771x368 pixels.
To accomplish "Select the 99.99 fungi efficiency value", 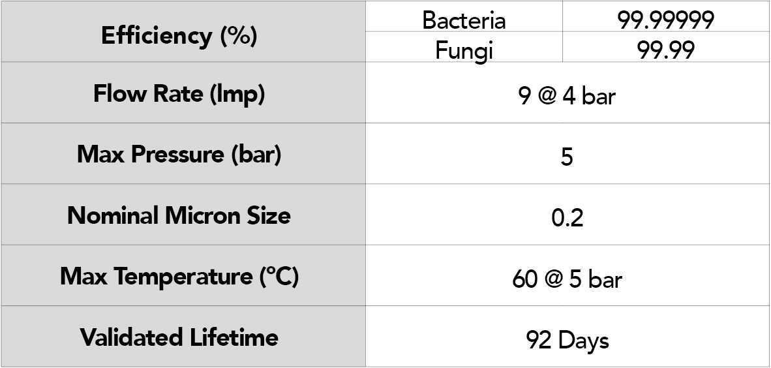I will click(x=666, y=47).
